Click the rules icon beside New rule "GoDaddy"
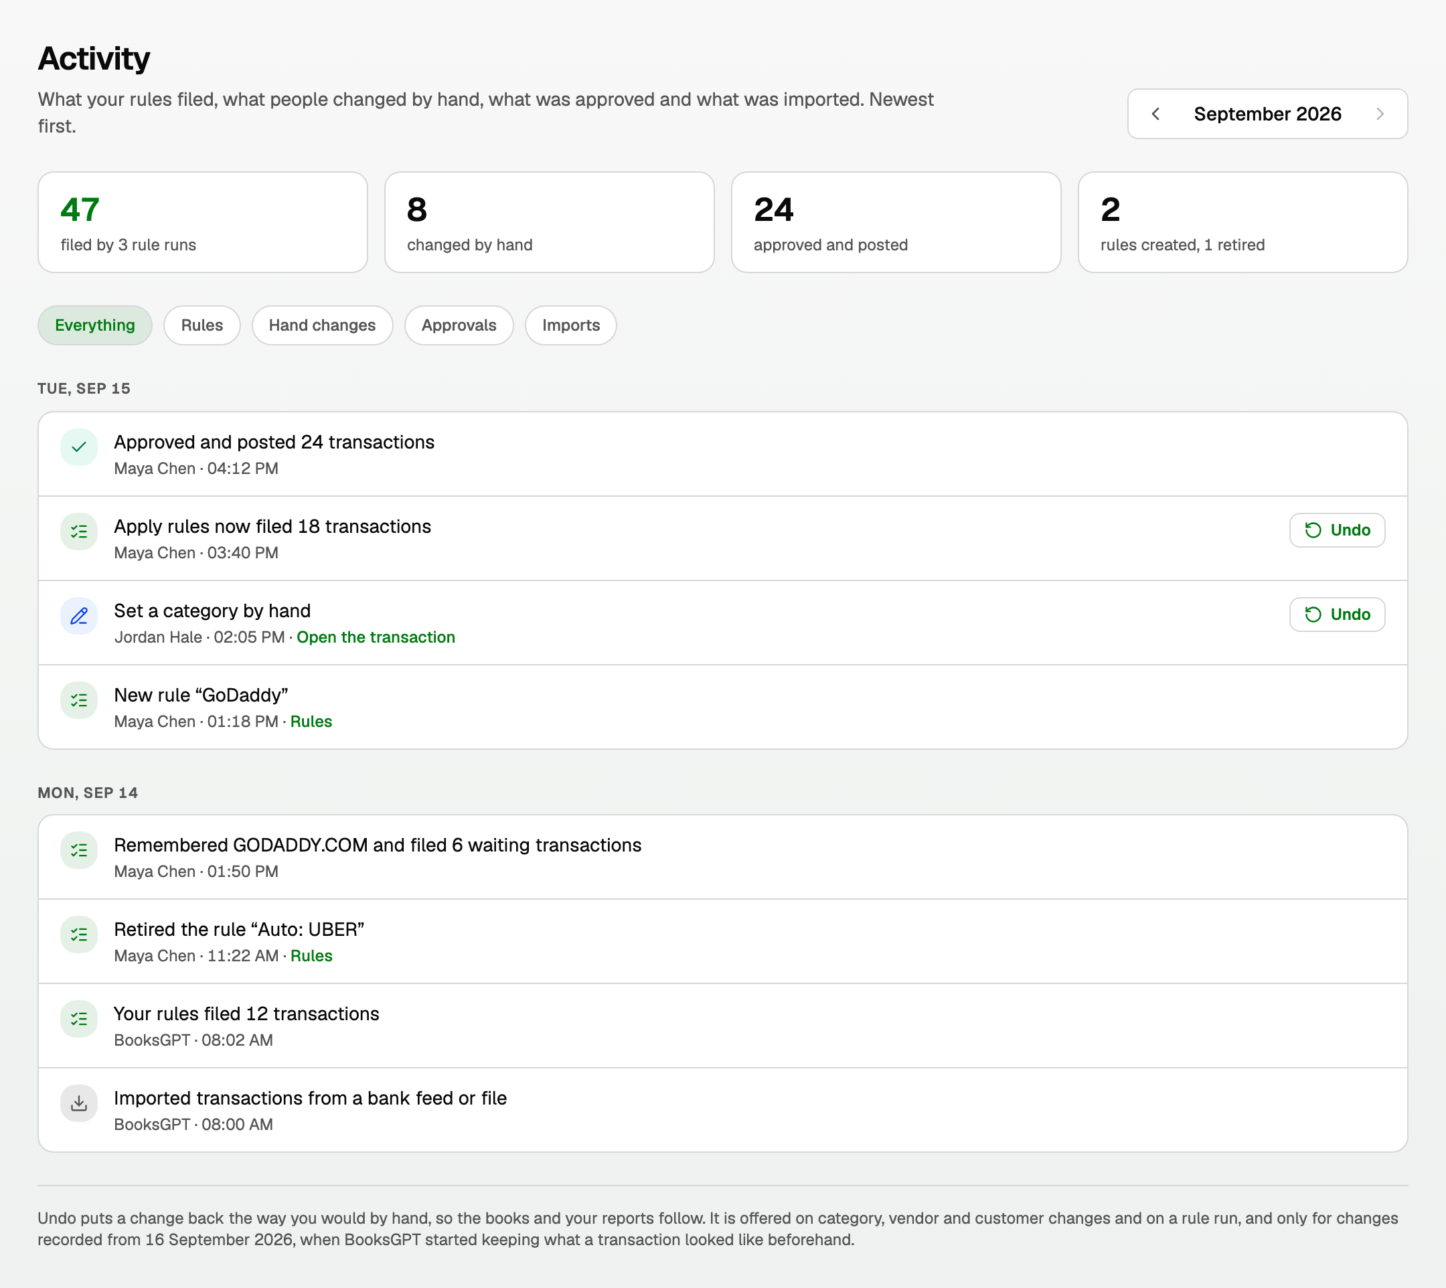This screenshot has width=1446, height=1288. (x=78, y=700)
